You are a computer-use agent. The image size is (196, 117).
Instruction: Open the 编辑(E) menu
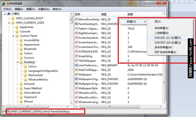[19, 9]
